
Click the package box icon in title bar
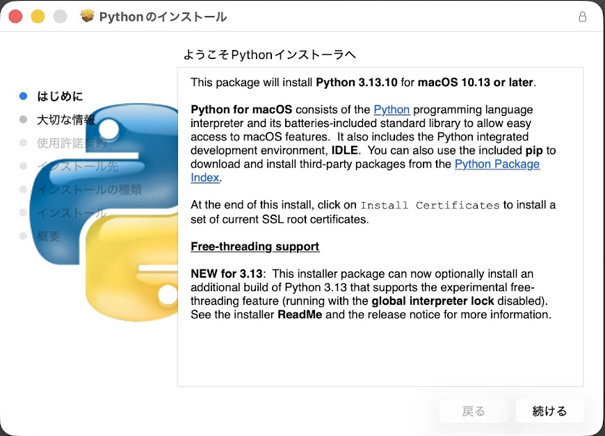tap(88, 16)
